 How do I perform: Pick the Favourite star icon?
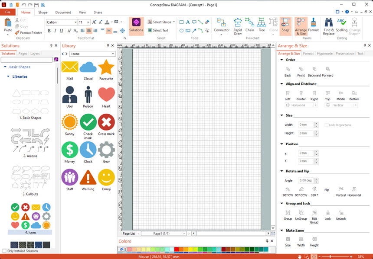click(106, 70)
